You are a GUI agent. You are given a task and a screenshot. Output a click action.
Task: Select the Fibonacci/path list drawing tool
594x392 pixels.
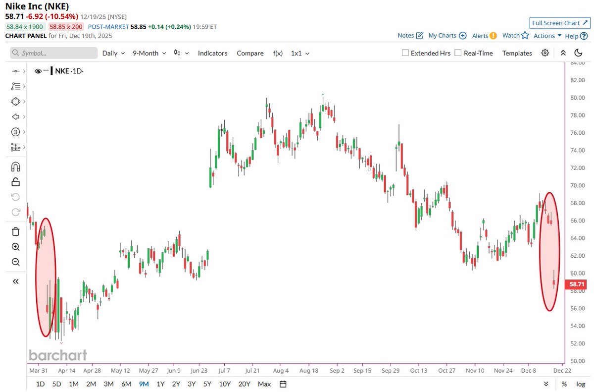tap(15, 86)
